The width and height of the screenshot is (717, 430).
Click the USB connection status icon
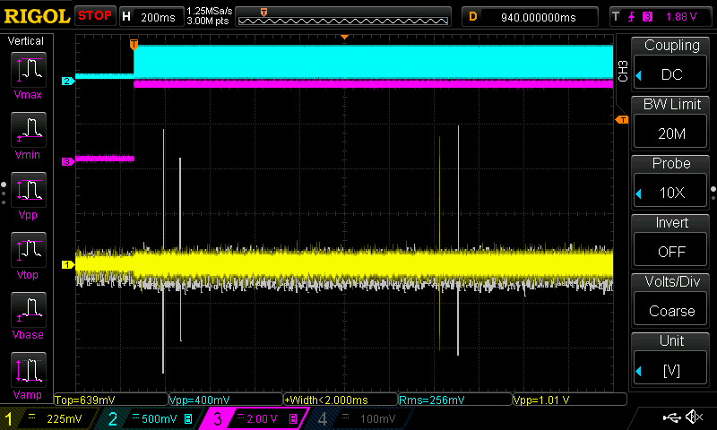pyautogui.click(x=671, y=417)
